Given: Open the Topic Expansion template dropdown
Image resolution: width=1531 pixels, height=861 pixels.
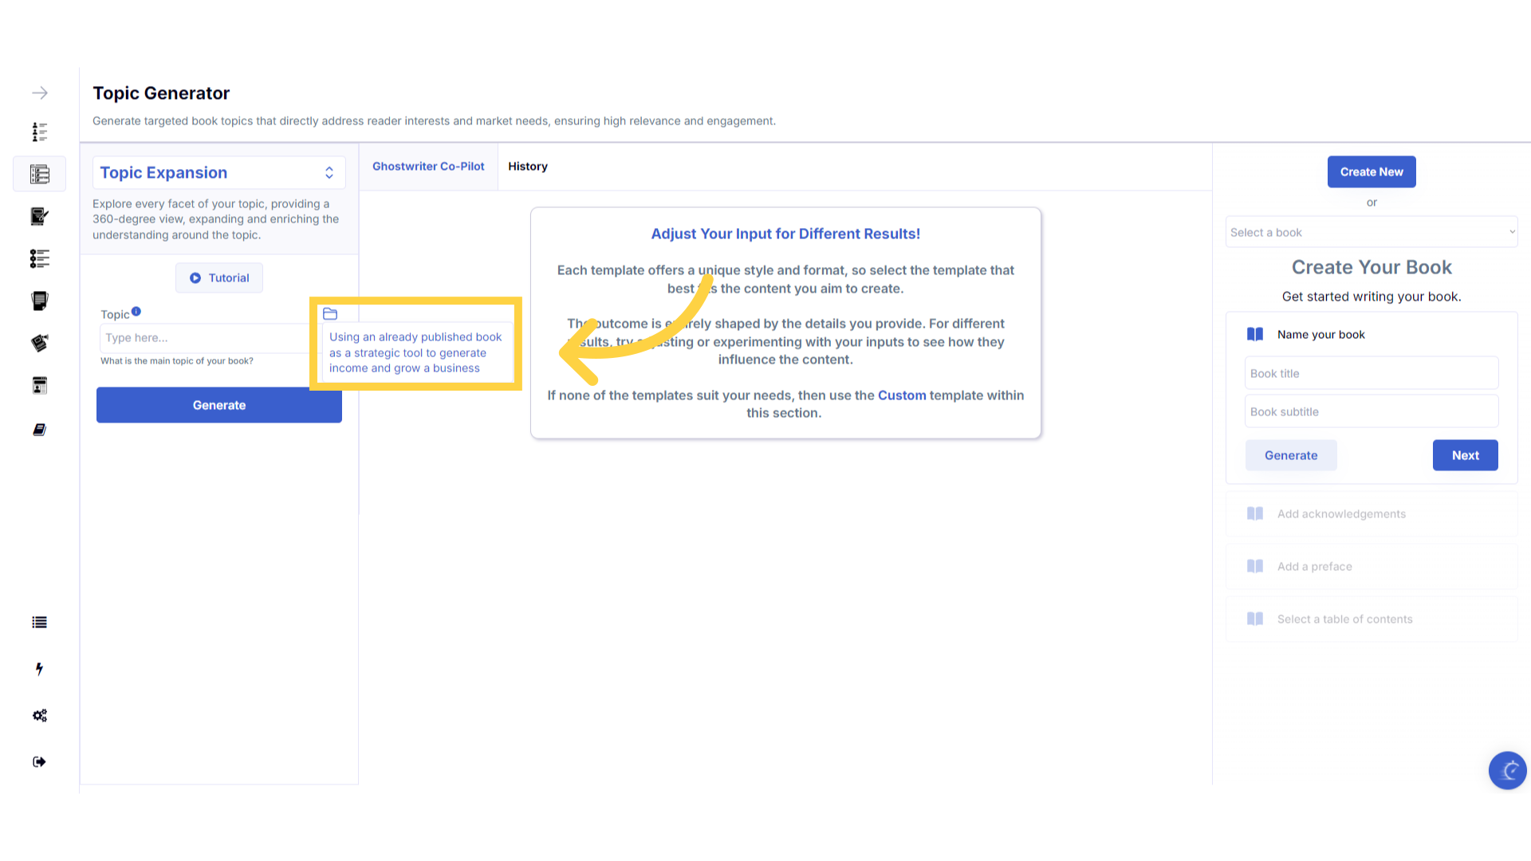Looking at the screenshot, I should pyautogui.click(x=219, y=173).
